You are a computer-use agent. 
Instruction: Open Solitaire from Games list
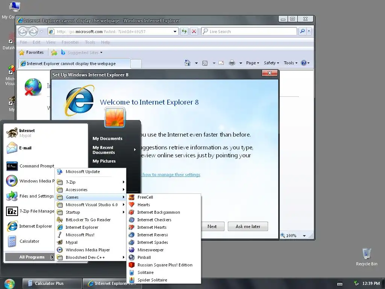[164, 272]
